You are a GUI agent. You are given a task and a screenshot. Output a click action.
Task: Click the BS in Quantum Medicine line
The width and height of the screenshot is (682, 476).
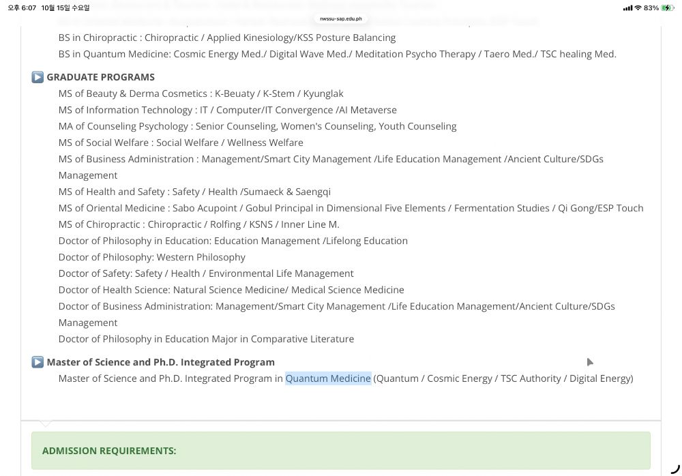coord(337,54)
